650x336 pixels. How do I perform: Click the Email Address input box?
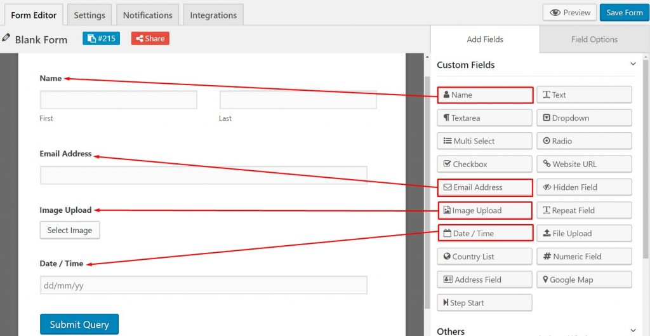(204, 175)
